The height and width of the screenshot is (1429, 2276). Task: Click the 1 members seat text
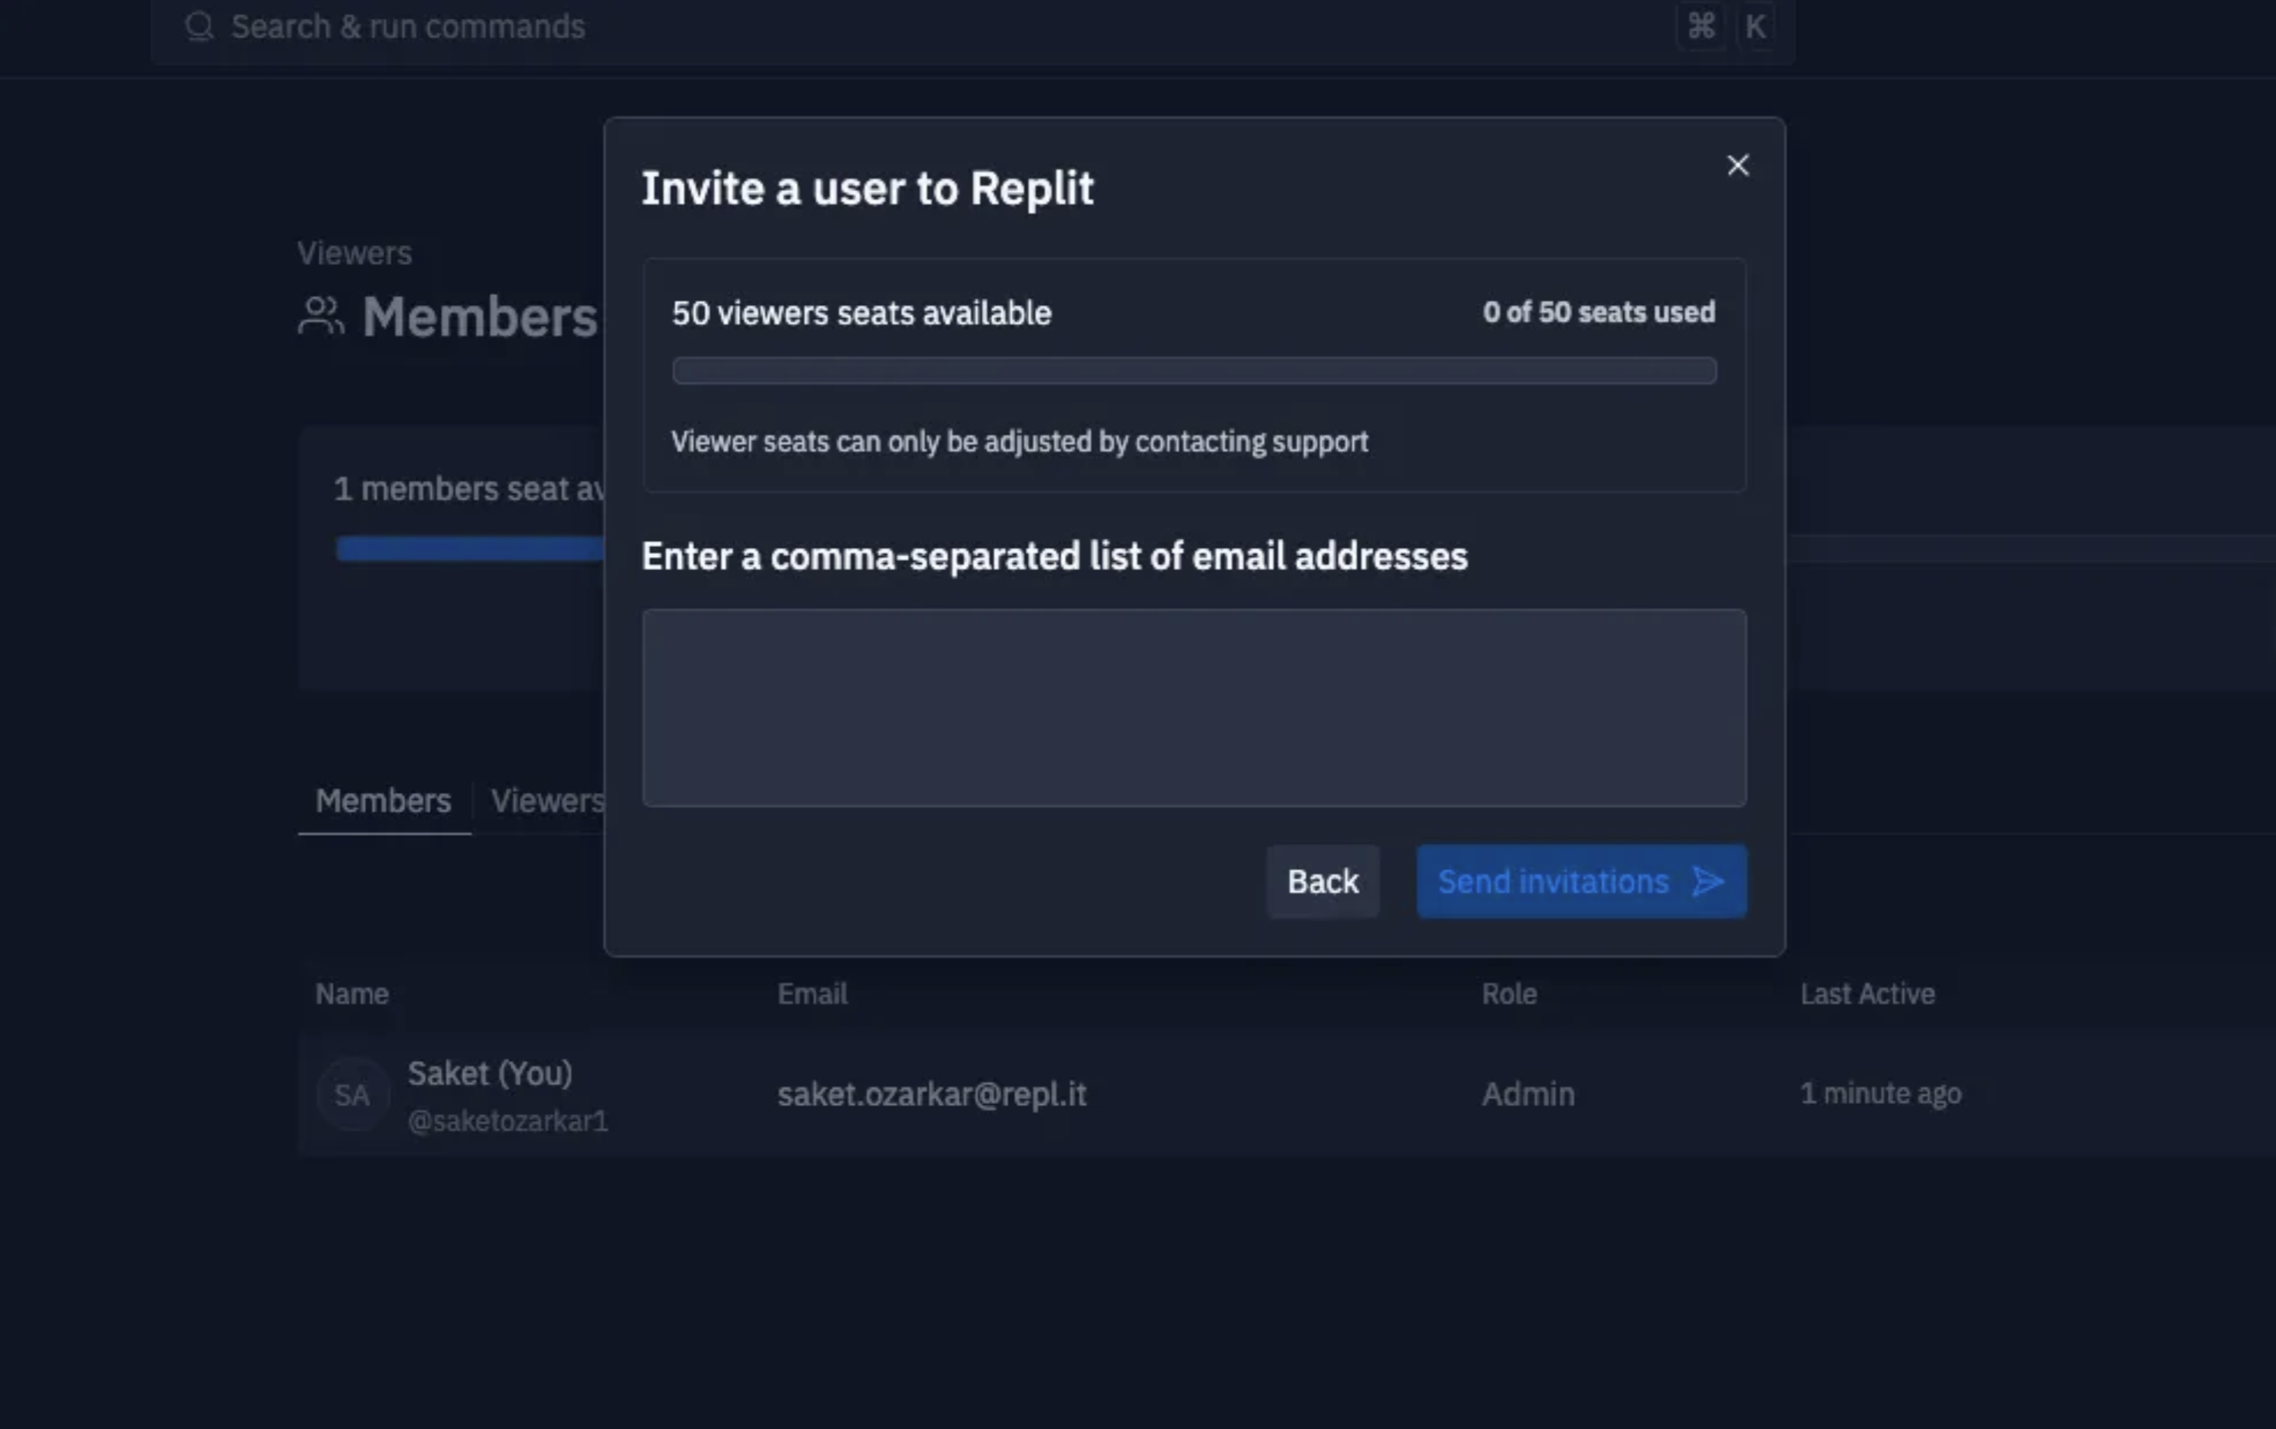click(x=468, y=489)
